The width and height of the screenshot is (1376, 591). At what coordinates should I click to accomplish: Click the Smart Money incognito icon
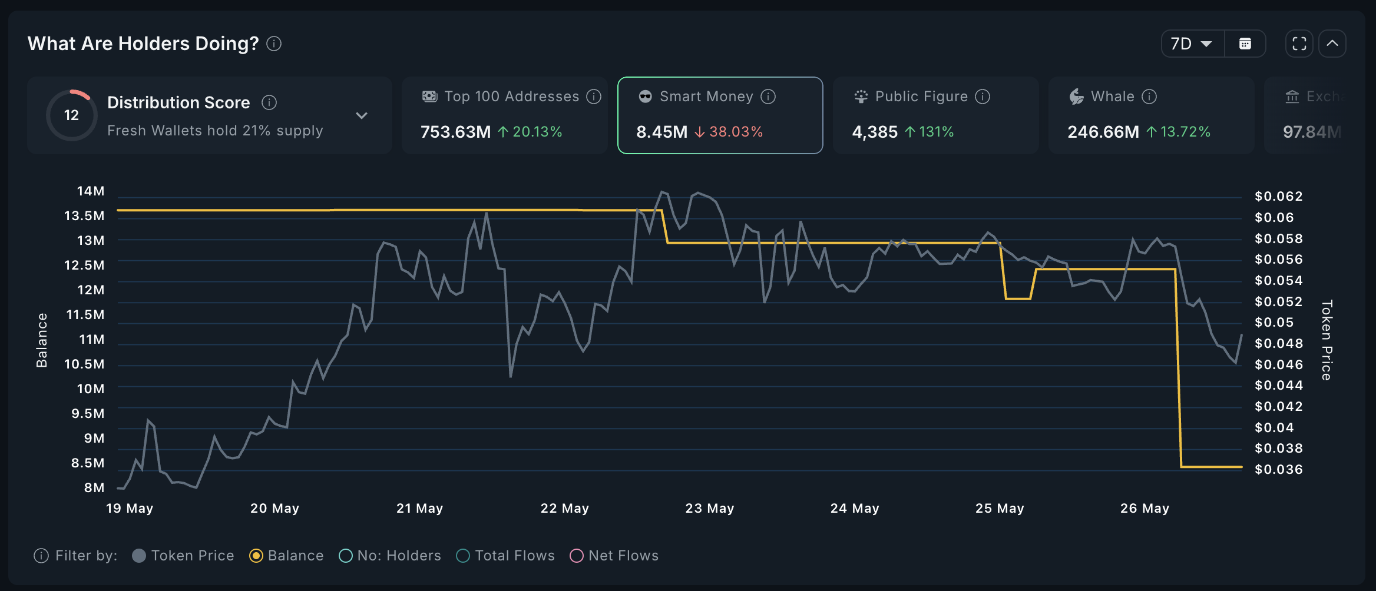[644, 96]
